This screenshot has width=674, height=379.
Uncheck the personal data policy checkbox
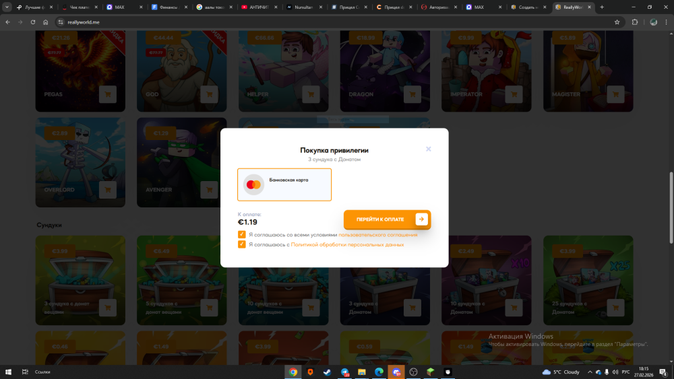pos(241,244)
